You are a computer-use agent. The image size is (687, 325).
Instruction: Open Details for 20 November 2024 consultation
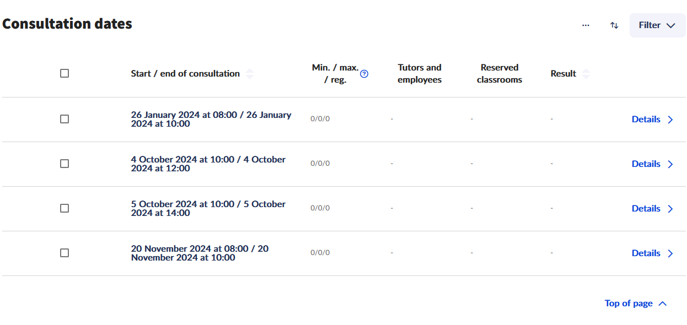[646, 253]
